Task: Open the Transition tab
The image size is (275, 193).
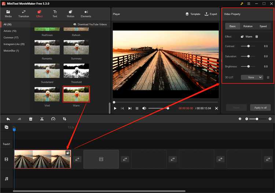Action: click(x=24, y=14)
